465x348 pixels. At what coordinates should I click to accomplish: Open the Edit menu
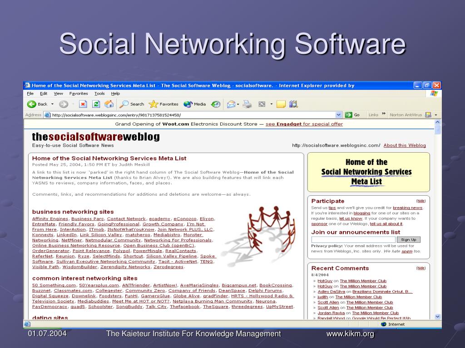44,93
